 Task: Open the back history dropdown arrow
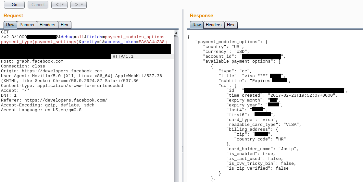[63, 5]
